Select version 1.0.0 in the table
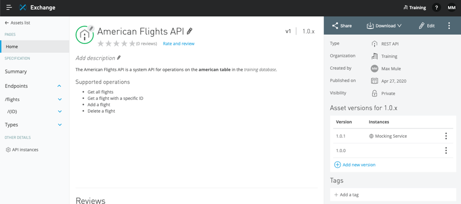 (x=341, y=151)
